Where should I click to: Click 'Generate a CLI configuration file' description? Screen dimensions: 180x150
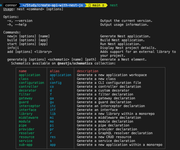(x=109, y=83)
